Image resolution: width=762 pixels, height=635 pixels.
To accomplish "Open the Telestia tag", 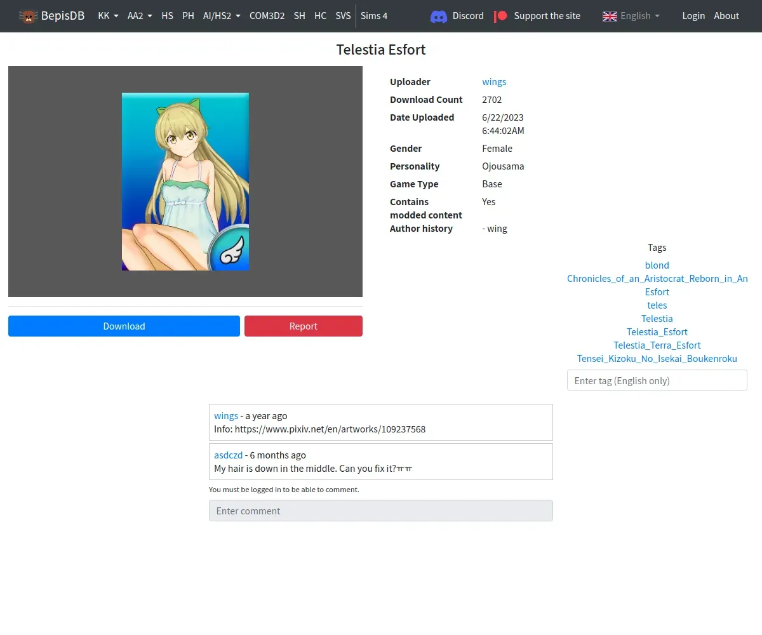I will (657, 319).
